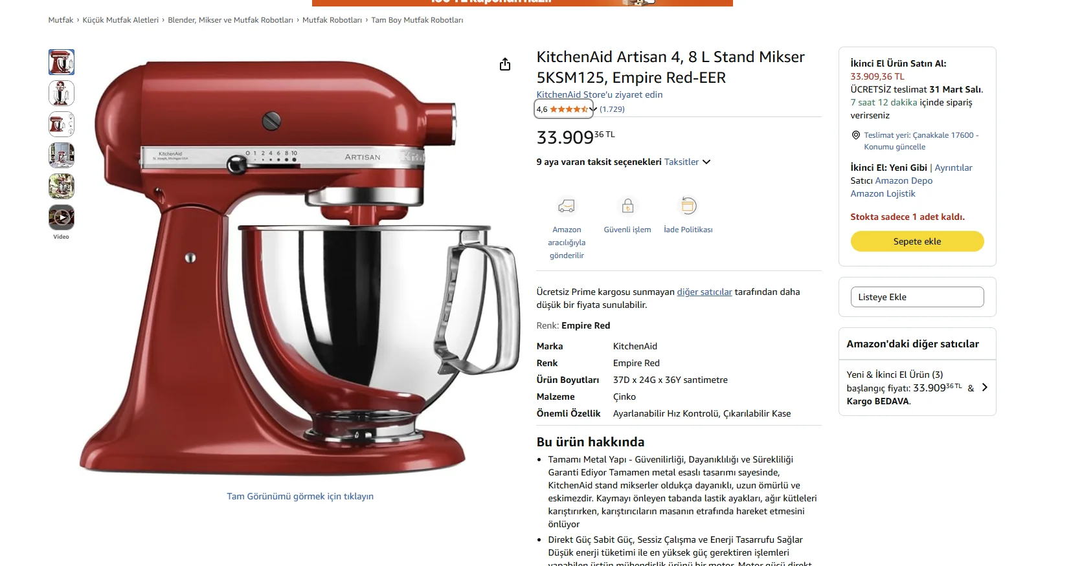Open the 1.729 reviews count link
The image size is (1071, 566).
612,109
